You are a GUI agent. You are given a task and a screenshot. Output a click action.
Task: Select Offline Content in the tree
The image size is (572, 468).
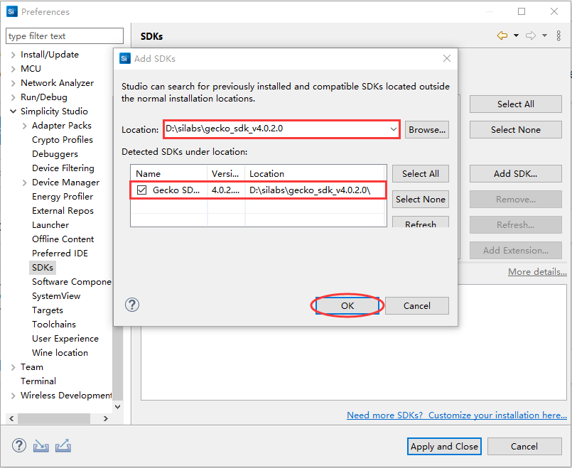pyautogui.click(x=63, y=239)
